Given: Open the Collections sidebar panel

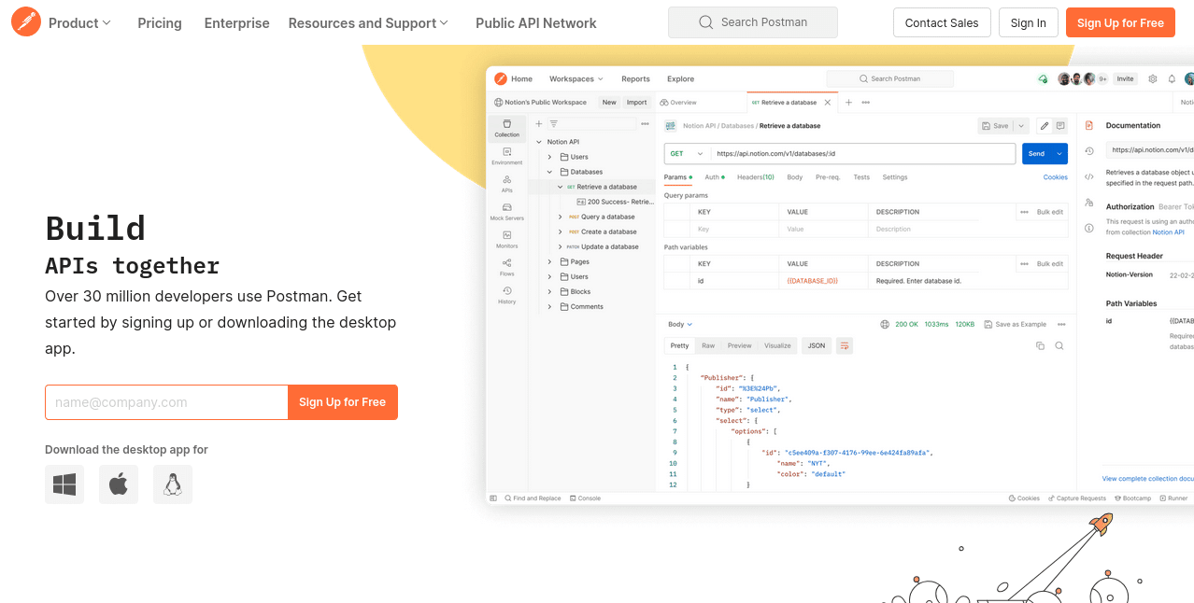Looking at the screenshot, I should [506, 126].
